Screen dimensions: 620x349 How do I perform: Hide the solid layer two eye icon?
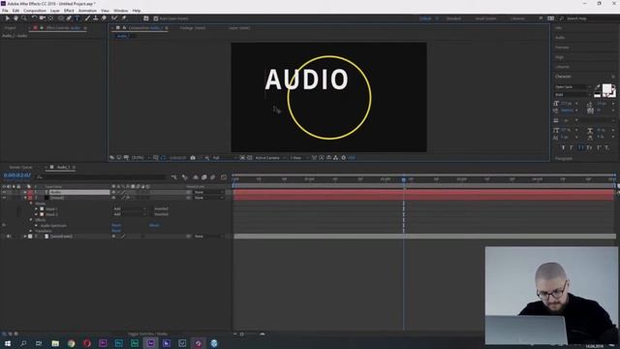(x=4, y=198)
